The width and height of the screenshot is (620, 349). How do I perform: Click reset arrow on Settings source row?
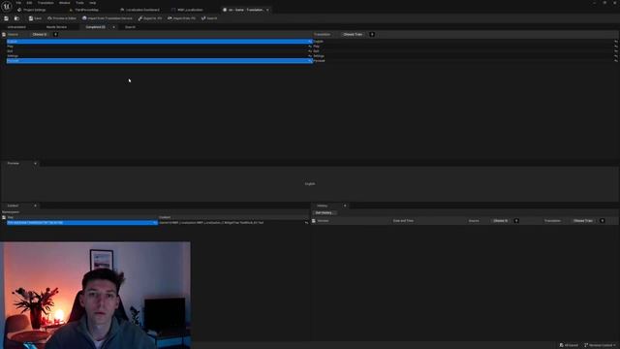point(310,56)
